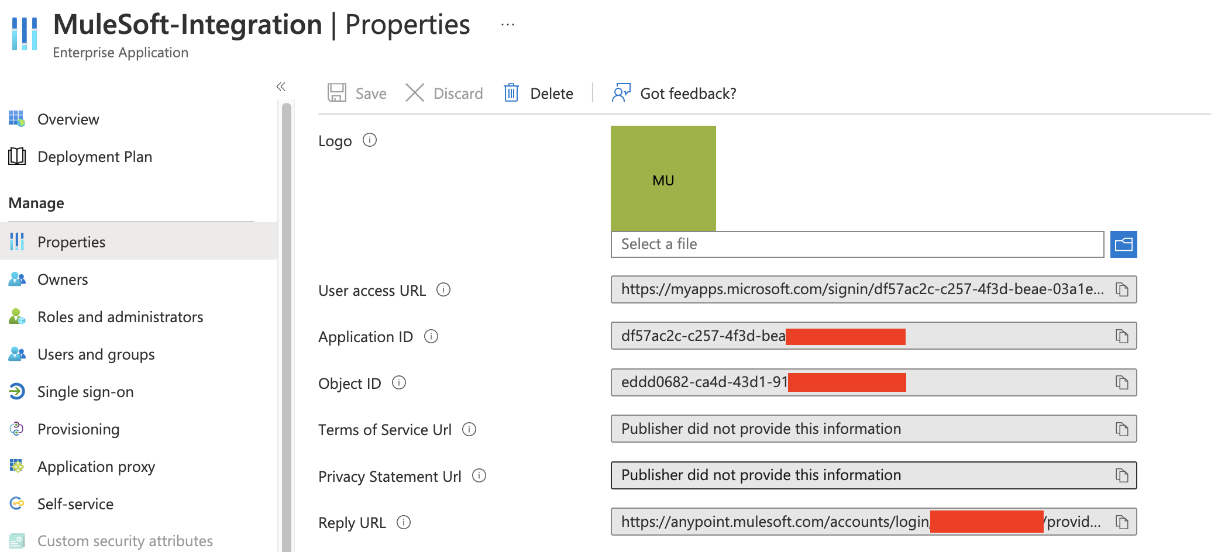
Task: Copy the Object ID to clipboard
Action: click(1121, 382)
